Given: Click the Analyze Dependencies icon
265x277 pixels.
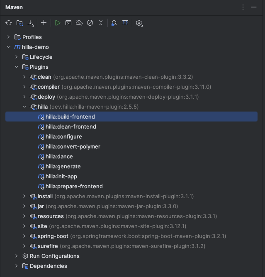Looking at the screenshot, I should (114, 23).
